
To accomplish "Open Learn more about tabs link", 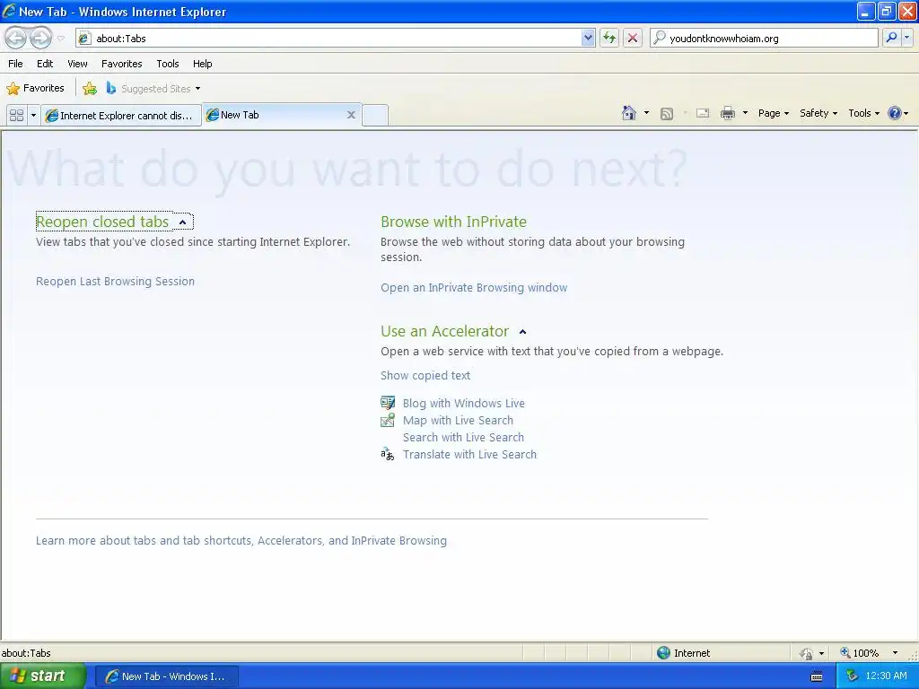I will pos(241,541).
